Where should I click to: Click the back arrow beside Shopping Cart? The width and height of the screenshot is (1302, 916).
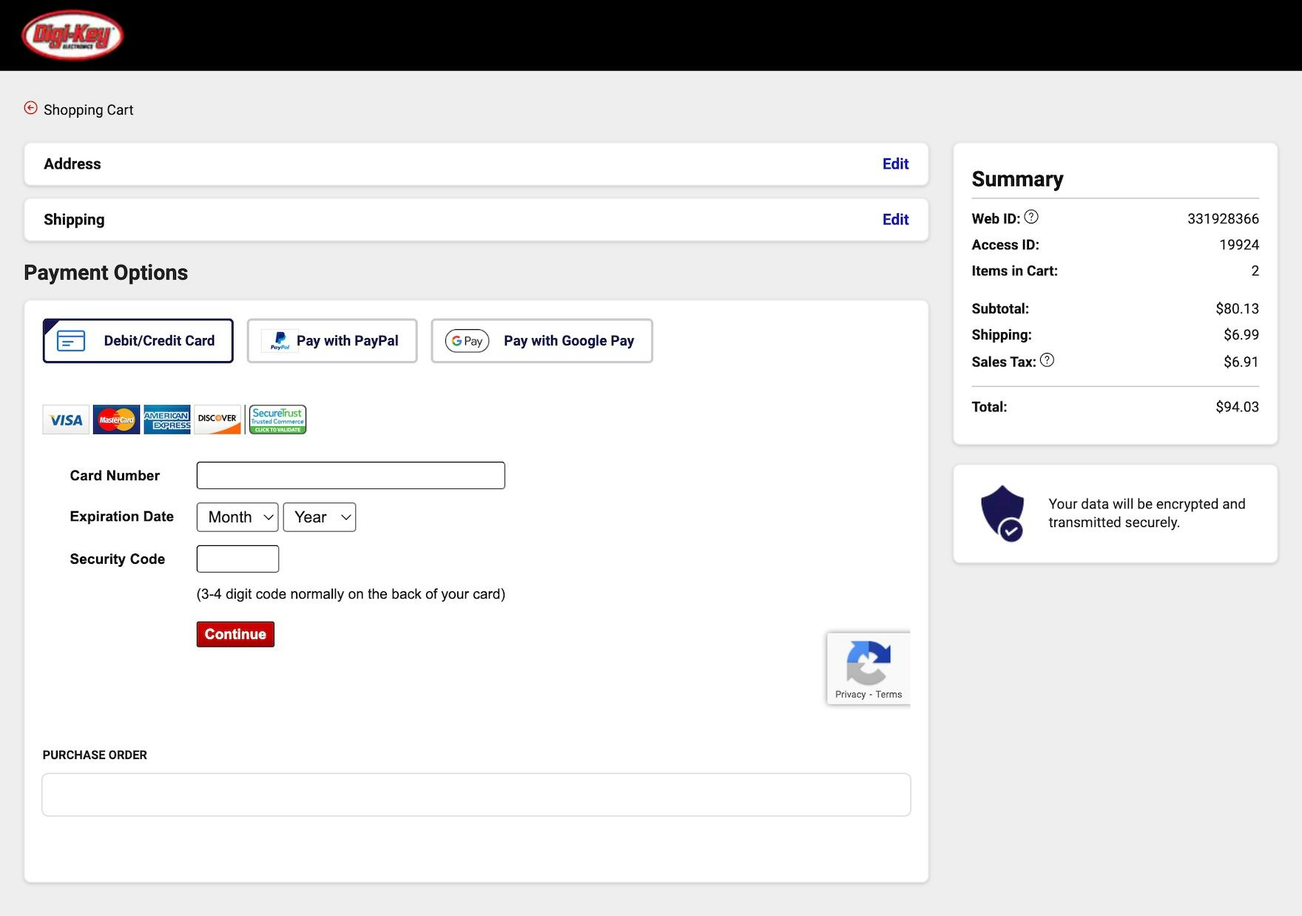click(30, 108)
